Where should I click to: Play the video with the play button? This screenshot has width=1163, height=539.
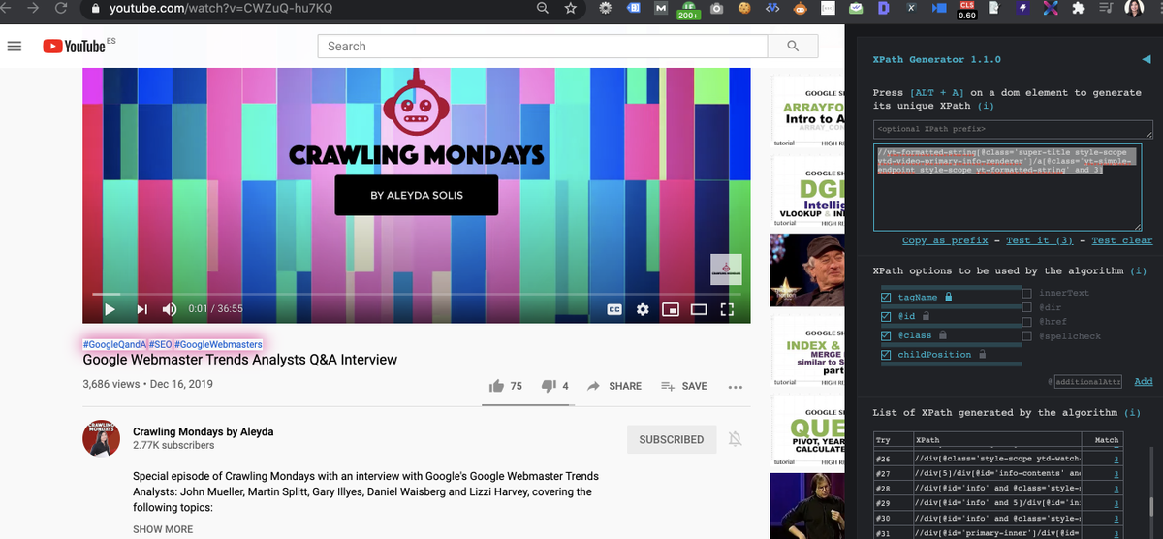[x=110, y=309]
